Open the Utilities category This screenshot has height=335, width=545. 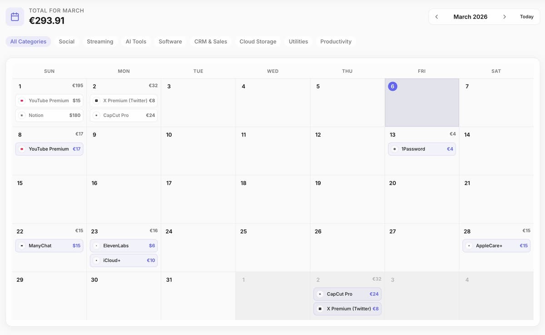tap(298, 41)
